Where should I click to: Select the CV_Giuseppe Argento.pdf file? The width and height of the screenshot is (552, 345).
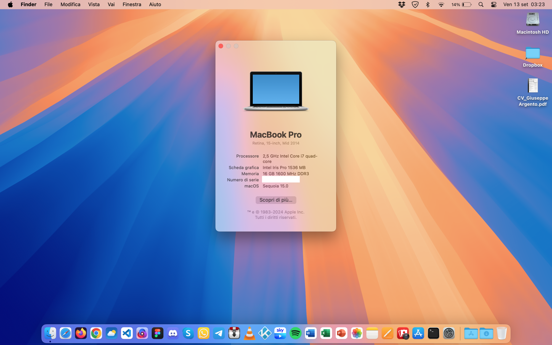(x=533, y=86)
